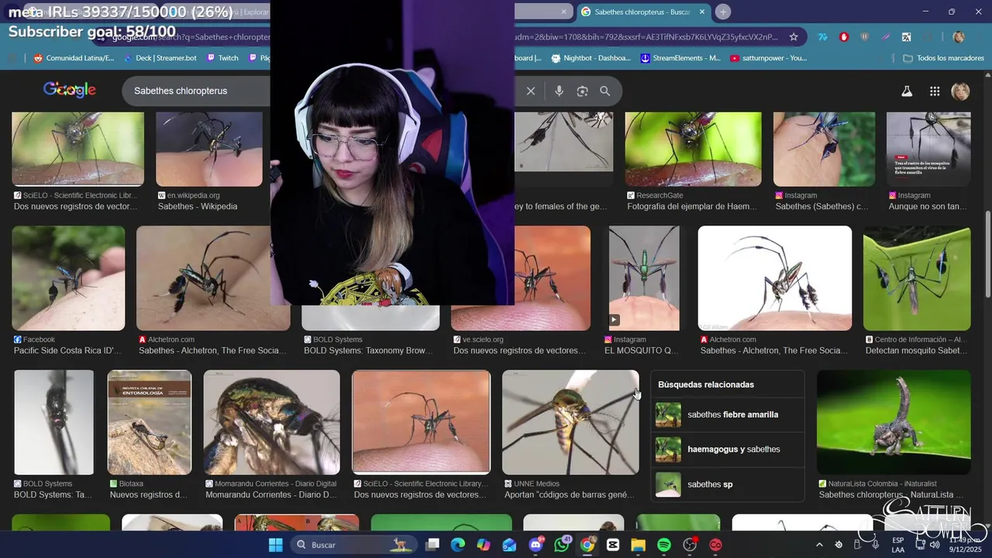Open Discord from taskbar
The width and height of the screenshot is (992, 558).
pyautogui.click(x=536, y=545)
